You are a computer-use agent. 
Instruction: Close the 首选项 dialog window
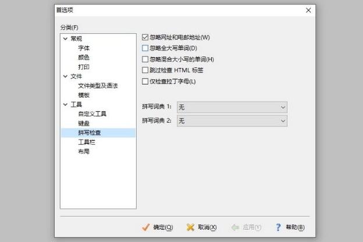[308, 10]
